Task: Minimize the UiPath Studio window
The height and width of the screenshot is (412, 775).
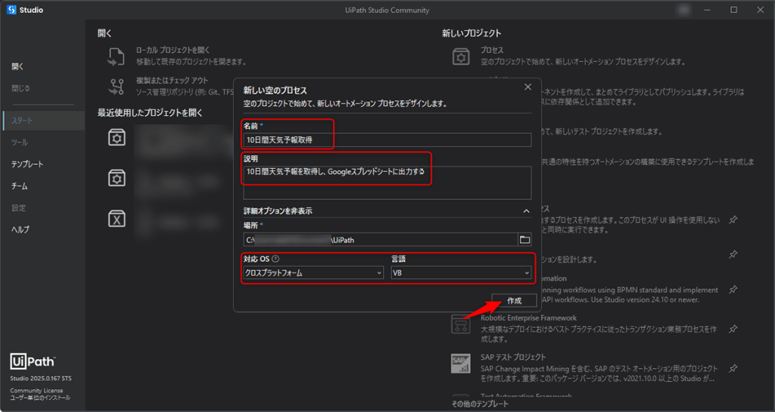Action: 708,10
